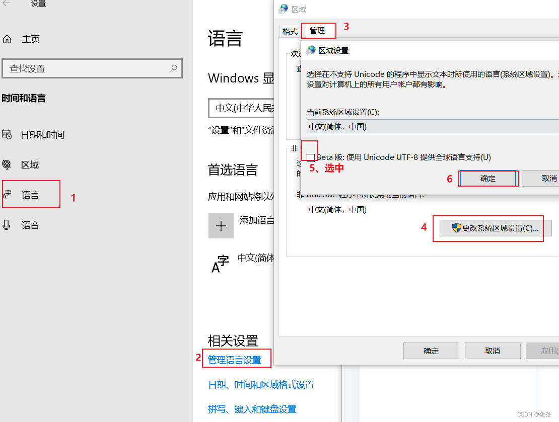Click the plus icon to 添加语言
This screenshot has width=559, height=422.
(x=221, y=226)
